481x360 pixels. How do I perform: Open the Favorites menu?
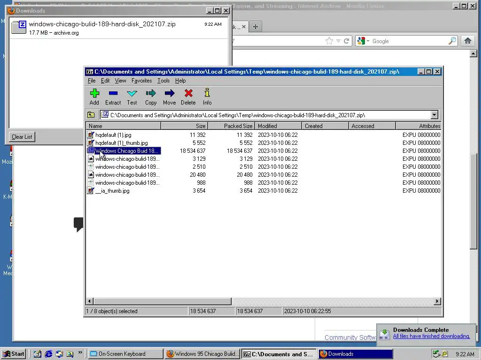tap(141, 81)
